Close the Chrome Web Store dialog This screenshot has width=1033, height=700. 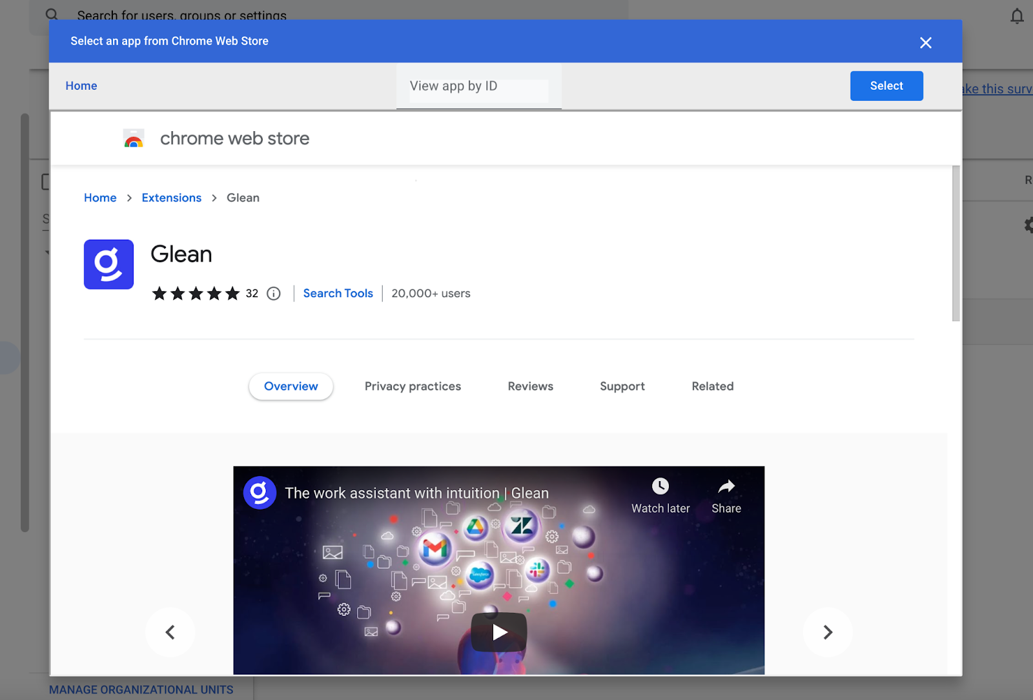(x=925, y=43)
